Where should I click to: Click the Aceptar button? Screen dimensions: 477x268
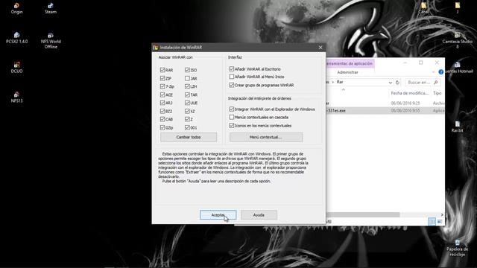click(218, 215)
